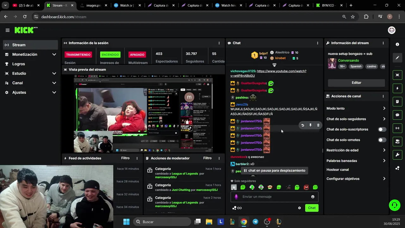
Task: Switch to the BYN1CO browser tab
Action: point(330,5)
